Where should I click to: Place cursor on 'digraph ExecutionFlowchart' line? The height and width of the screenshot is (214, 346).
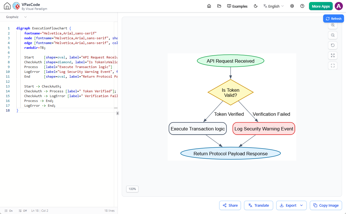point(44,28)
